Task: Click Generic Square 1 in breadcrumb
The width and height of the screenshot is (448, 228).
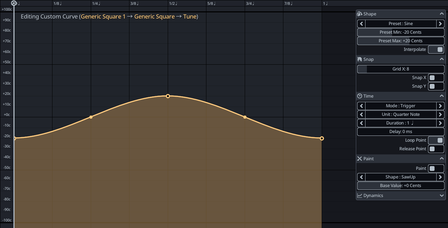Action: click(x=103, y=17)
